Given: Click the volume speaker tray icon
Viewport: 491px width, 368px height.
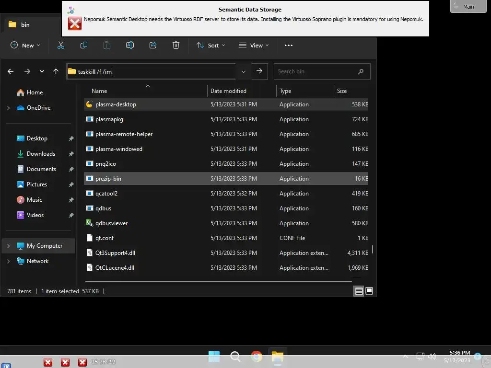Looking at the screenshot, I should pyautogui.click(x=432, y=356).
